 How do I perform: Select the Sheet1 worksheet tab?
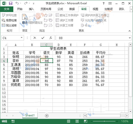pyautogui.click(x=30, y=115)
